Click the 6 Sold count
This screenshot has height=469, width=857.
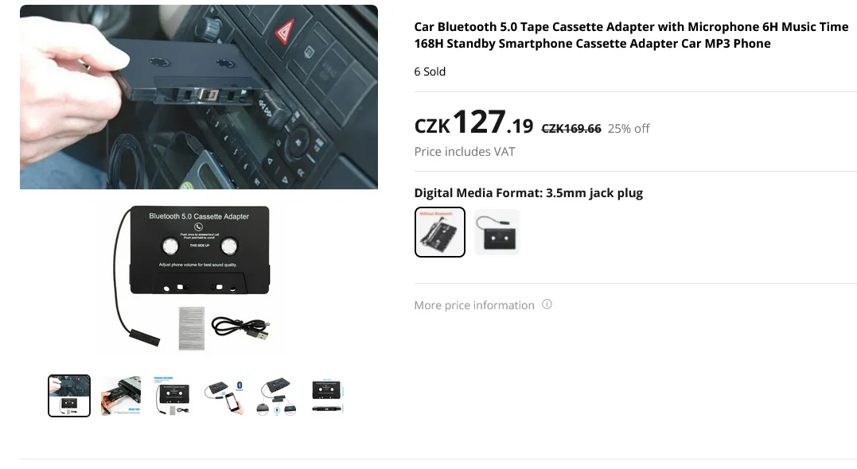(x=430, y=72)
